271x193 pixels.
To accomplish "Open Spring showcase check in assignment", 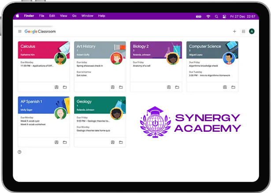I will (90, 66).
